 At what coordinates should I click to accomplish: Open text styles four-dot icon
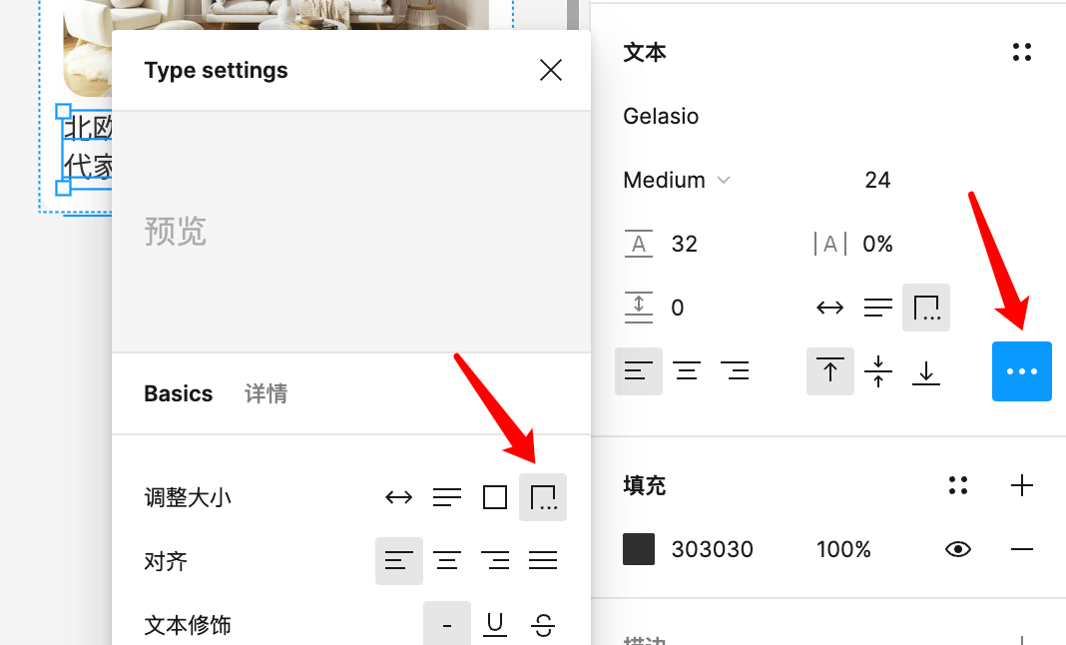pos(1021,52)
